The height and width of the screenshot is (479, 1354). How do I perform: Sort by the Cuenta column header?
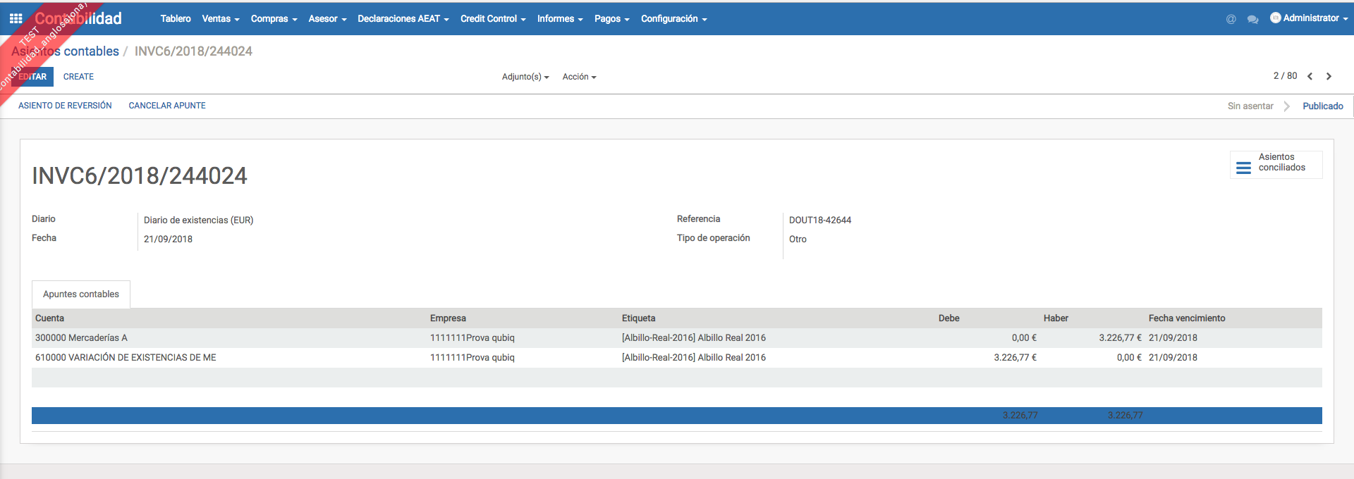point(49,318)
